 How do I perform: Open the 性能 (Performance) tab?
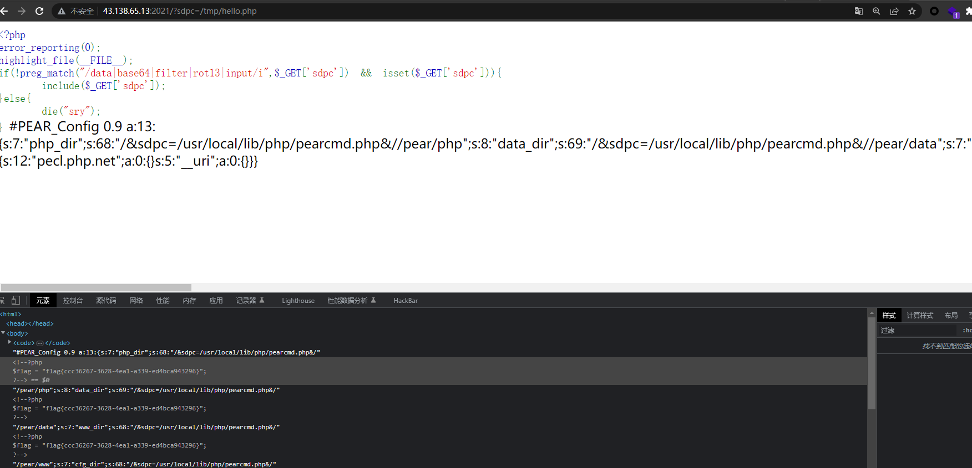(x=163, y=300)
